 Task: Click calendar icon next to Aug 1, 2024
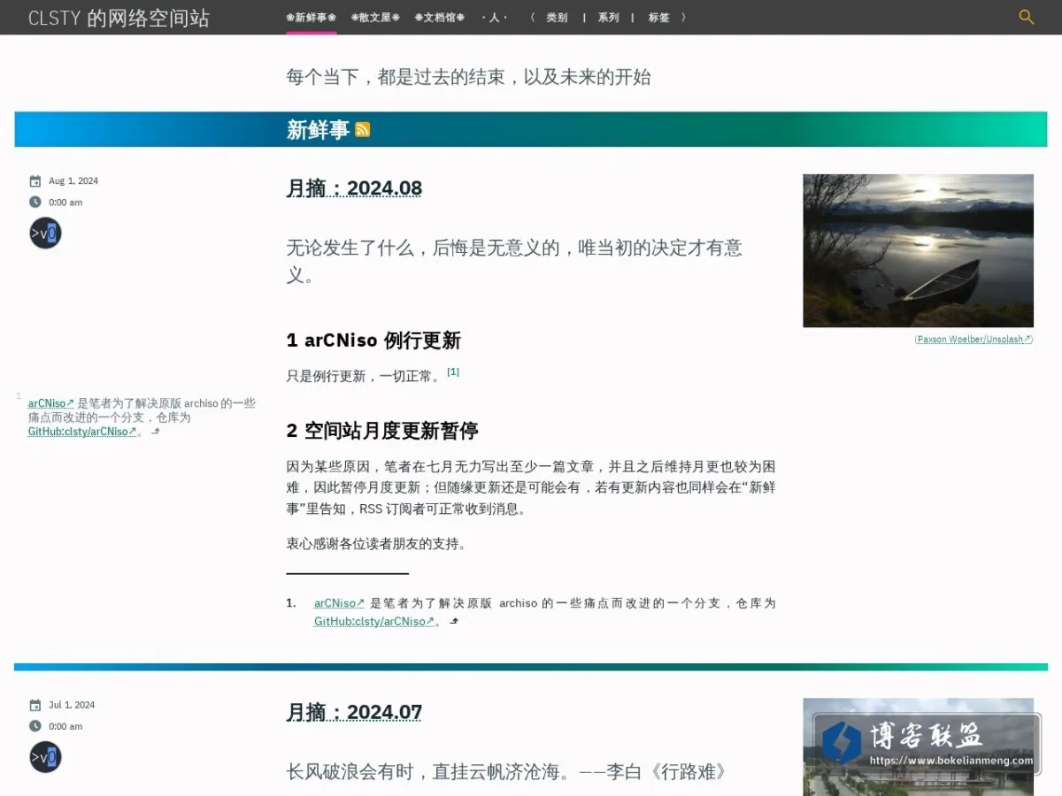tap(35, 181)
